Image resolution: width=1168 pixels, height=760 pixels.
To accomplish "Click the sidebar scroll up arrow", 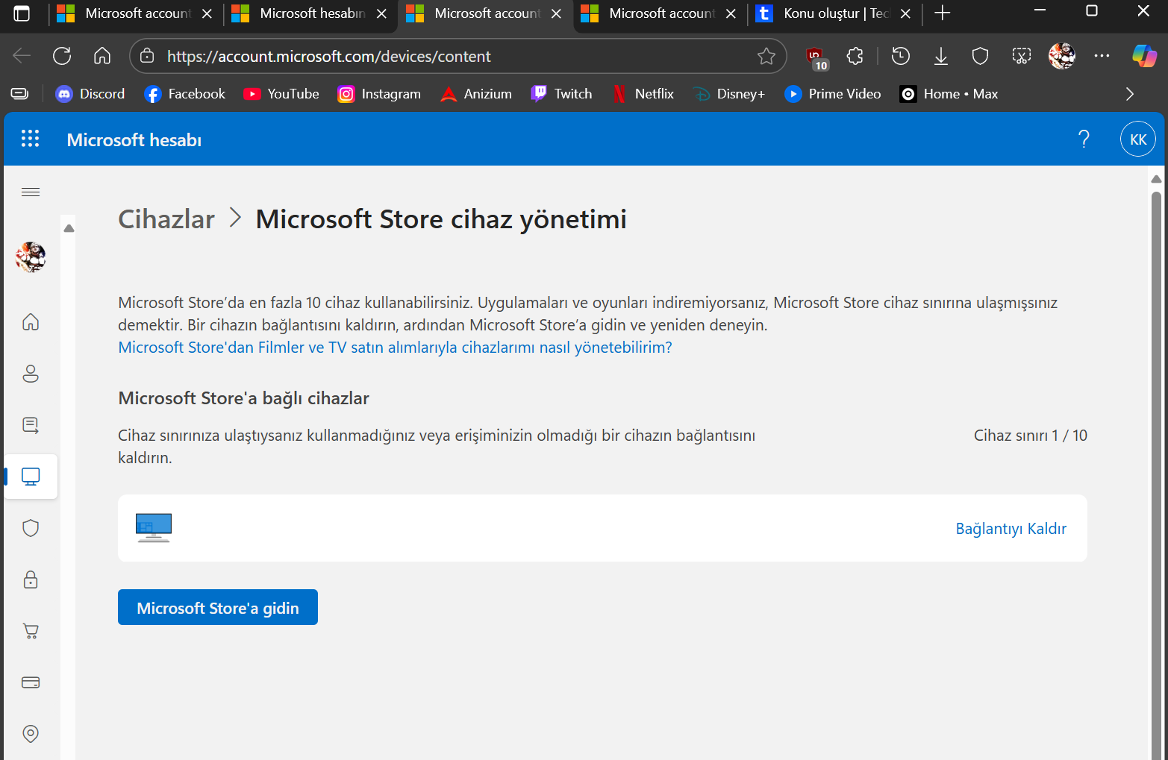I will click(x=69, y=228).
